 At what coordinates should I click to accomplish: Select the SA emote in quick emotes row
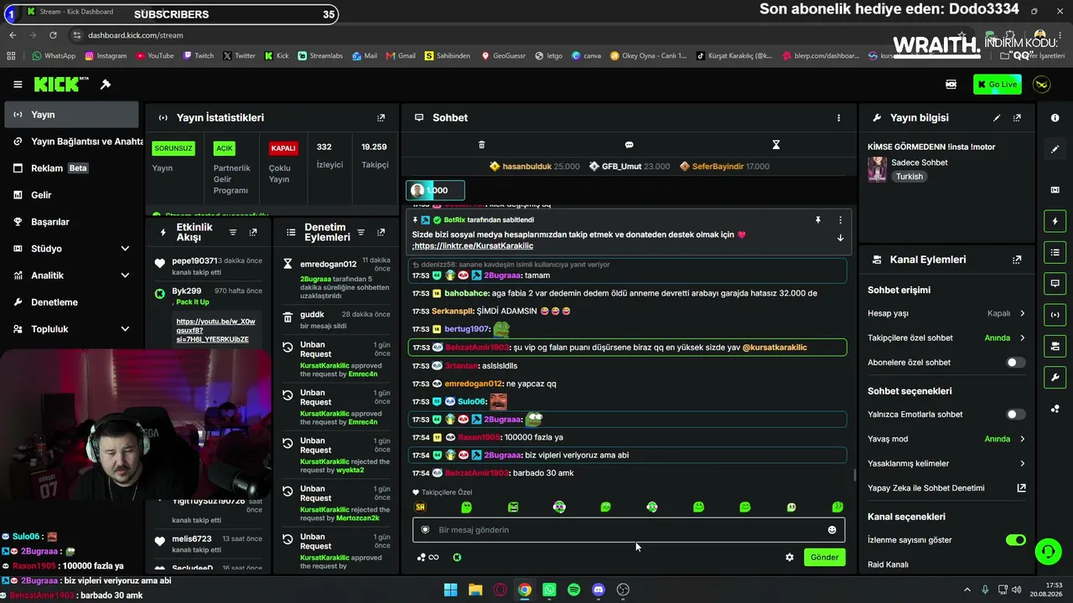click(x=421, y=507)
